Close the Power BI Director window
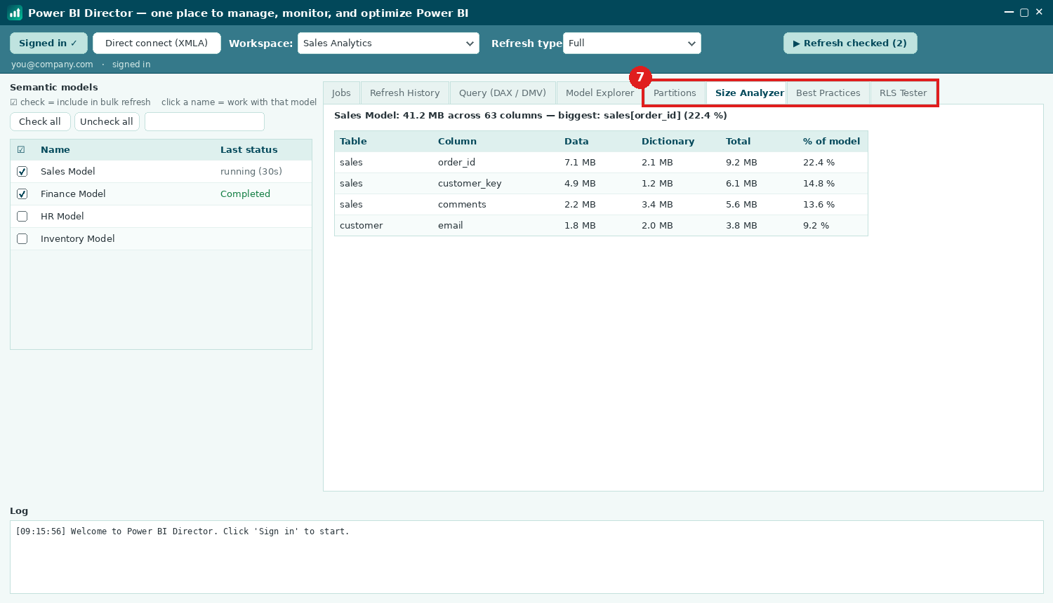 point(1039,12)
